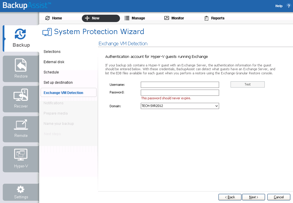The image size is (293, 203).
Task: Click the Home refresh icon
Action: [47, 18]
